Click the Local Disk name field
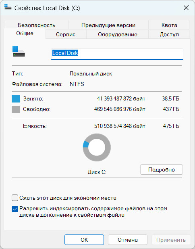Screen dimensions: 195x249 click(x=117, y=54)
